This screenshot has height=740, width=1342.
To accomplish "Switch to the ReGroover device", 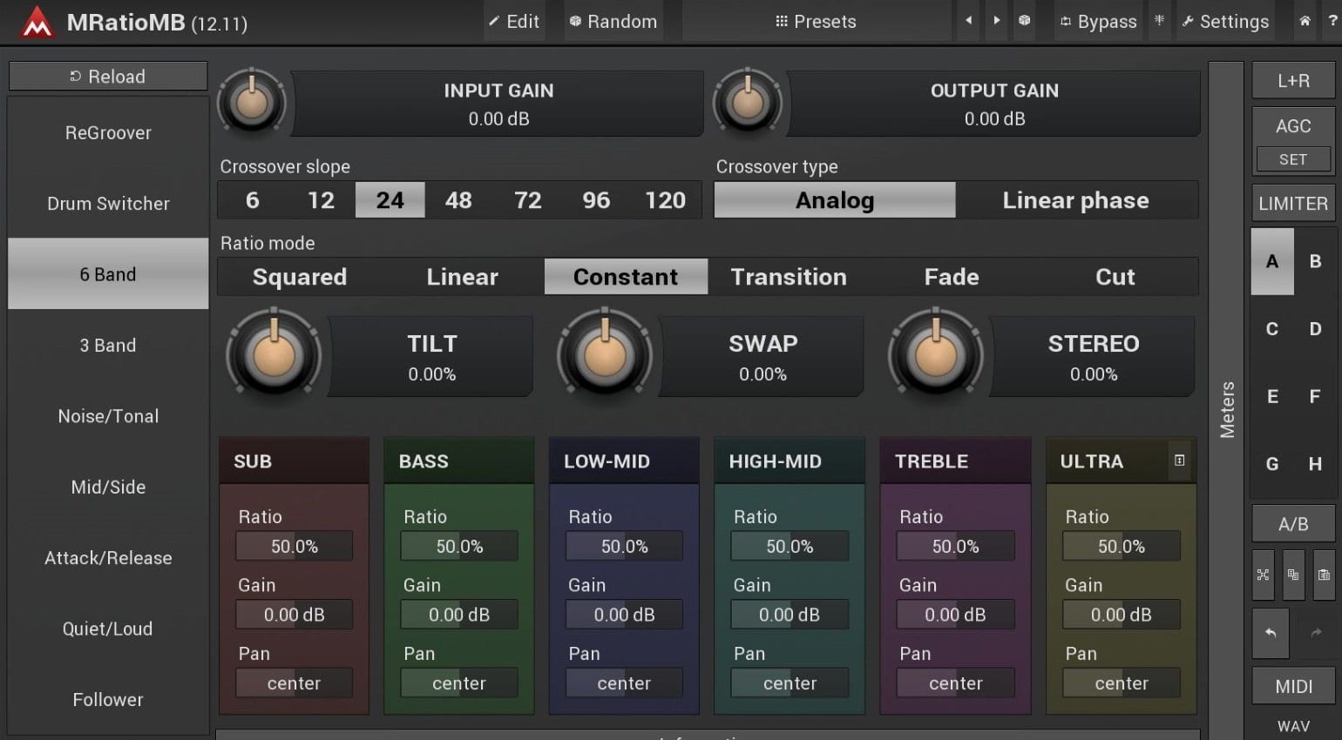I will pos(108,132).
